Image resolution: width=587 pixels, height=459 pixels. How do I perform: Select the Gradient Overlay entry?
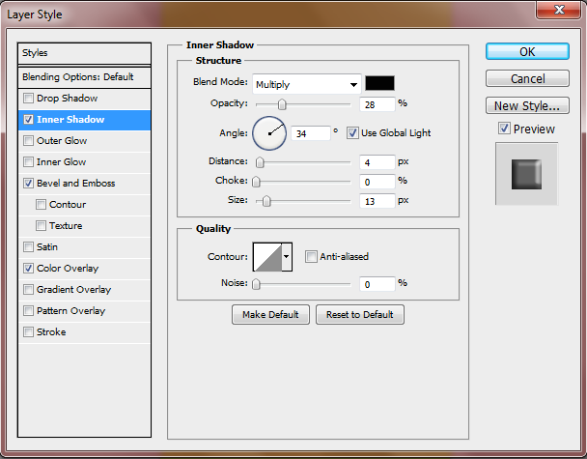[x=73, y=290]
